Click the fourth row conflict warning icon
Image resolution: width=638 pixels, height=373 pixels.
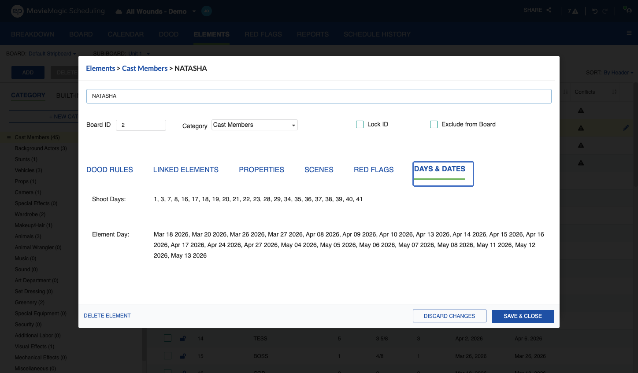pos(581,163)
